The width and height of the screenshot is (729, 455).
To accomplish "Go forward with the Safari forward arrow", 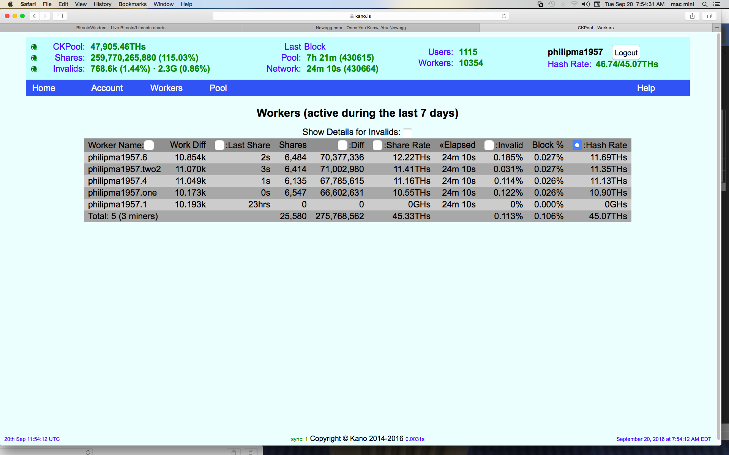I will click(45, 16).
